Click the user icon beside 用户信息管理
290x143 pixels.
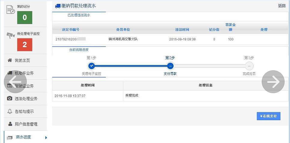[x=10, y=124]
